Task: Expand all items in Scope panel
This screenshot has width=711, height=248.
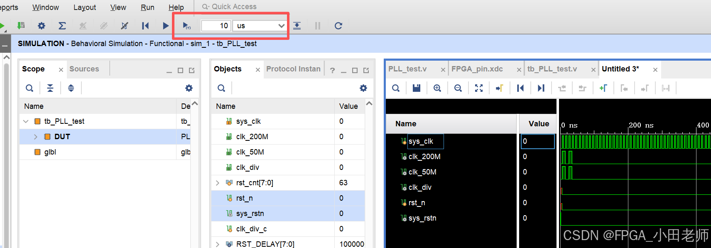Action: (71, 88)
